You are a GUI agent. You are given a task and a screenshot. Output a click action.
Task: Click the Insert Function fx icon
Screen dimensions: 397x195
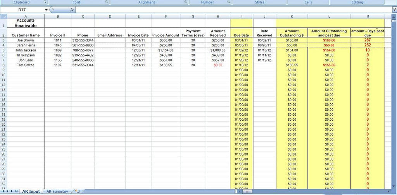click(72, 10)
